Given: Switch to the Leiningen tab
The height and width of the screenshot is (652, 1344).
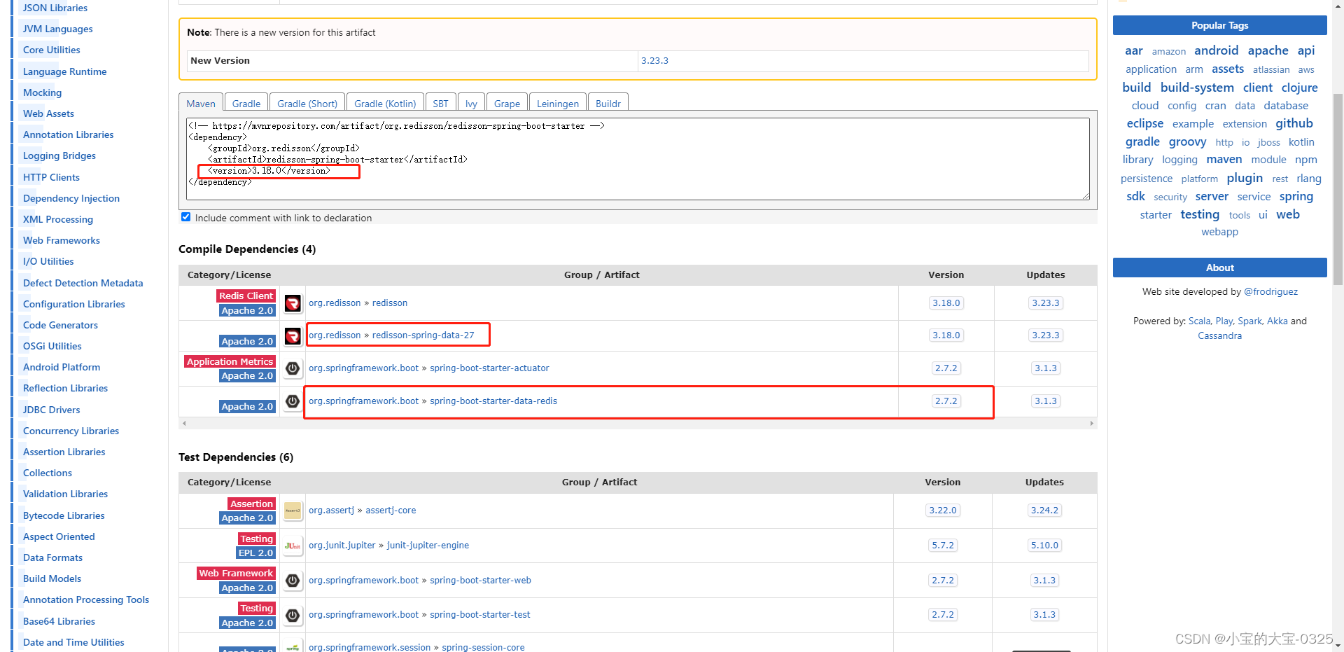Looking at the screenshot, I should pos(558,103).
